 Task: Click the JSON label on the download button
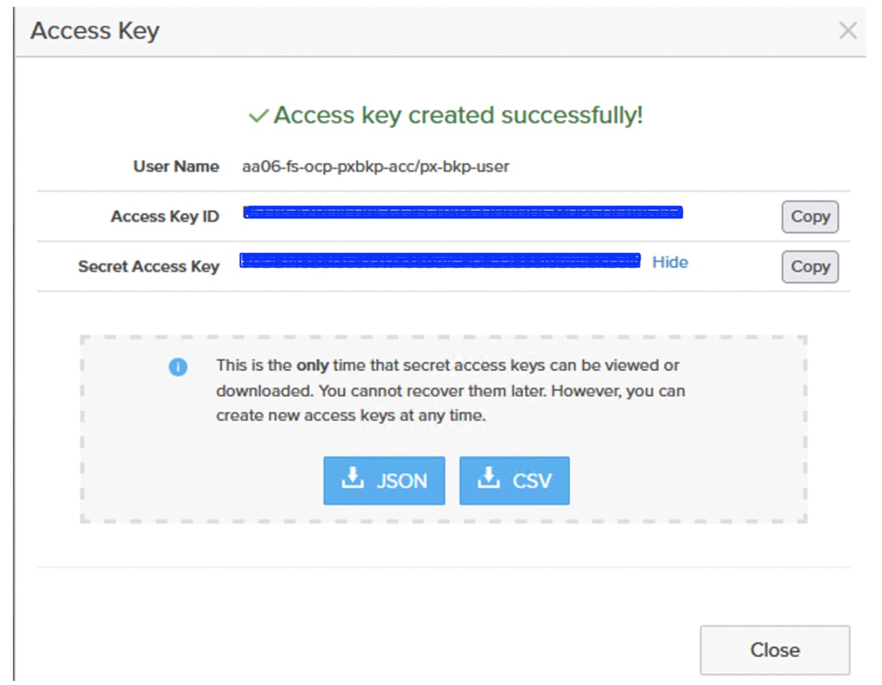point(401,481)
